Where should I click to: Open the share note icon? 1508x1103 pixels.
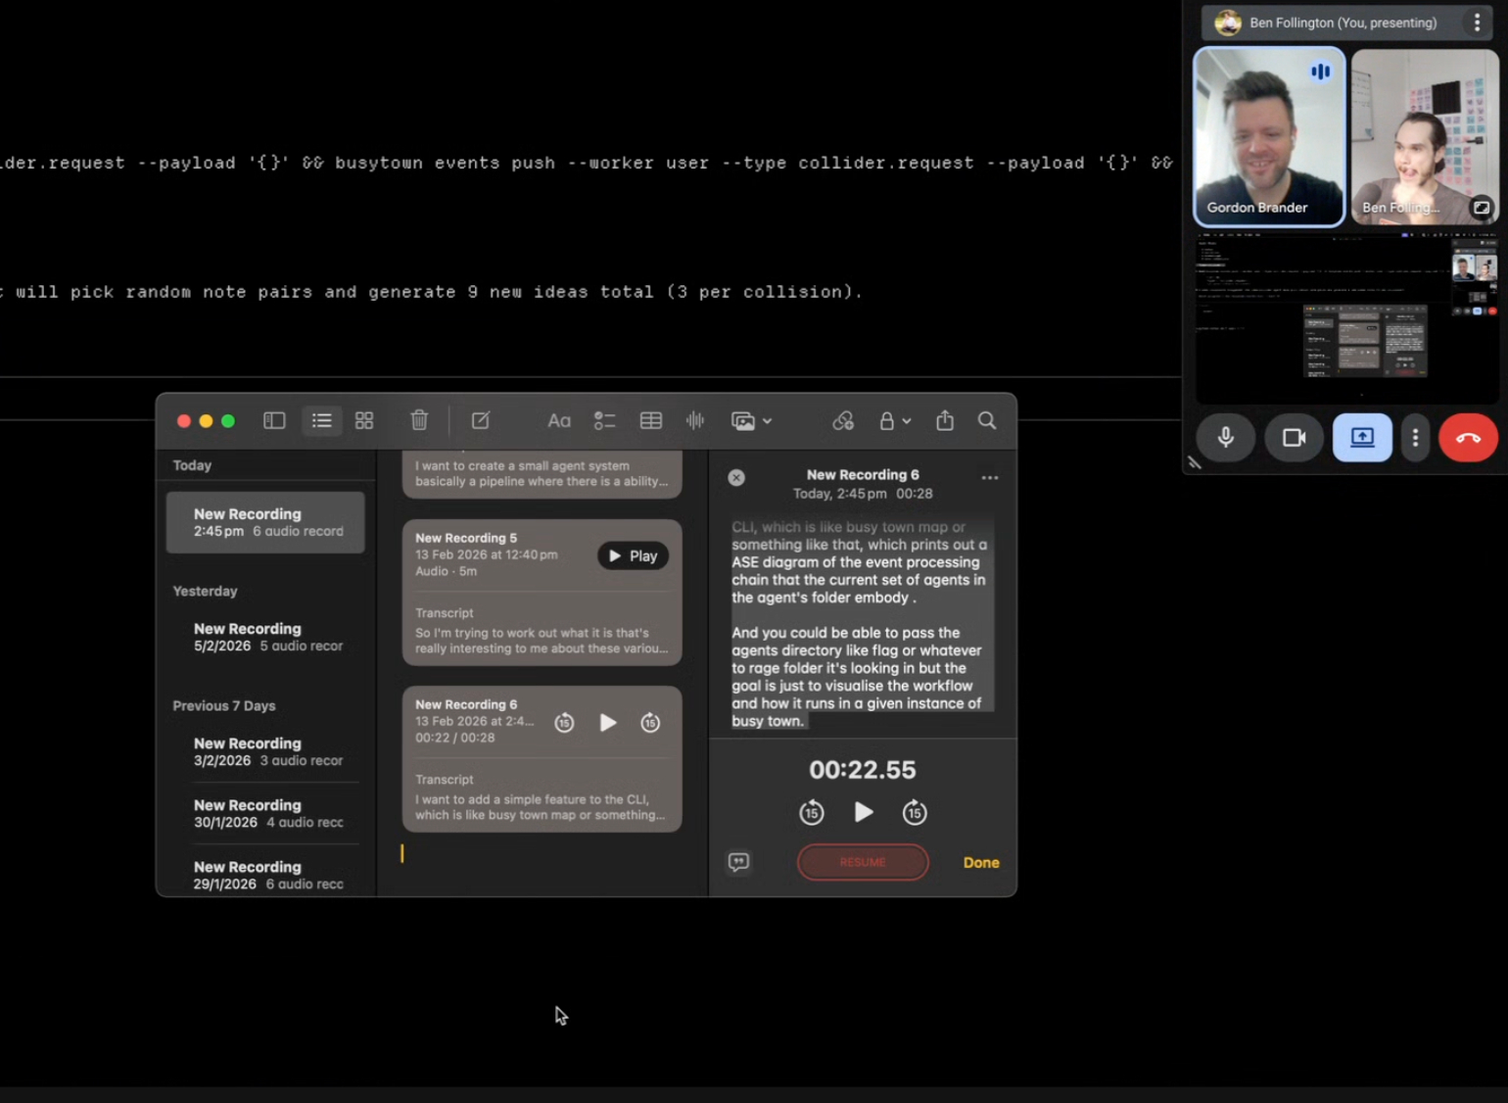944,420
